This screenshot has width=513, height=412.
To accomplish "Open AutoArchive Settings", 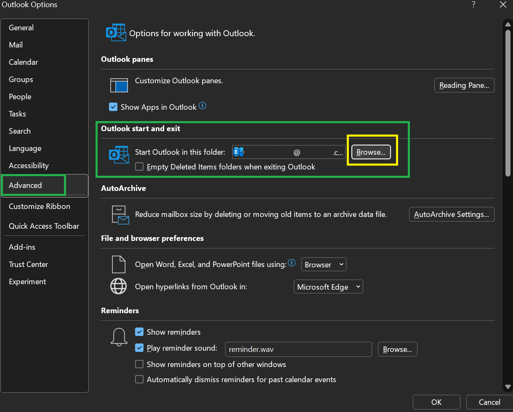I will 451,214.
